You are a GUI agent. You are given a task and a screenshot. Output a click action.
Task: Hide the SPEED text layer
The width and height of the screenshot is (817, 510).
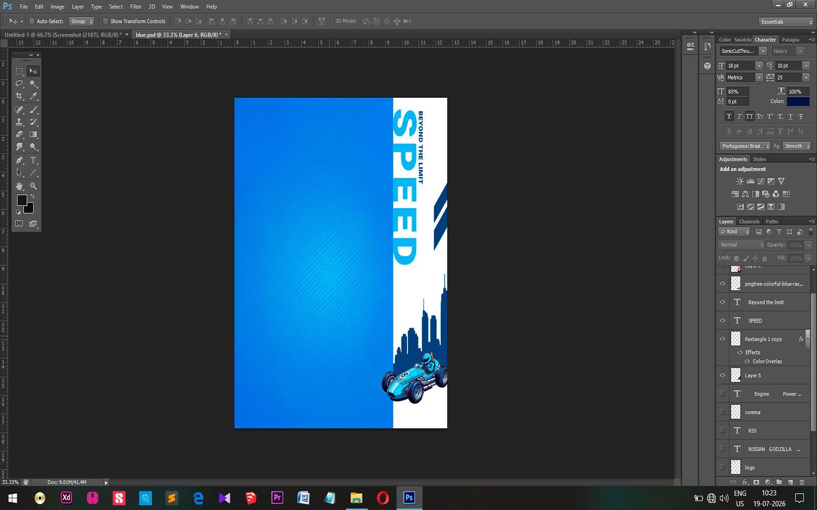723,320
